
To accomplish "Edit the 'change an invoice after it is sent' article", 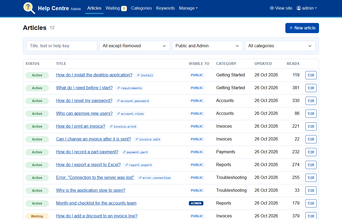I will point(311,139).
